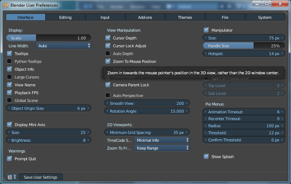The height and width of the screenshot is (184, 291).
Task: Toggle Camera Parent Lock checkbox
Action: click(108, 85)
